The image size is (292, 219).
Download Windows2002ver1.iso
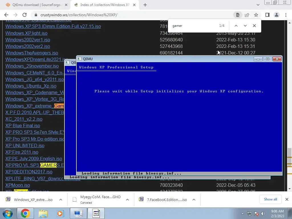[28, 40]
